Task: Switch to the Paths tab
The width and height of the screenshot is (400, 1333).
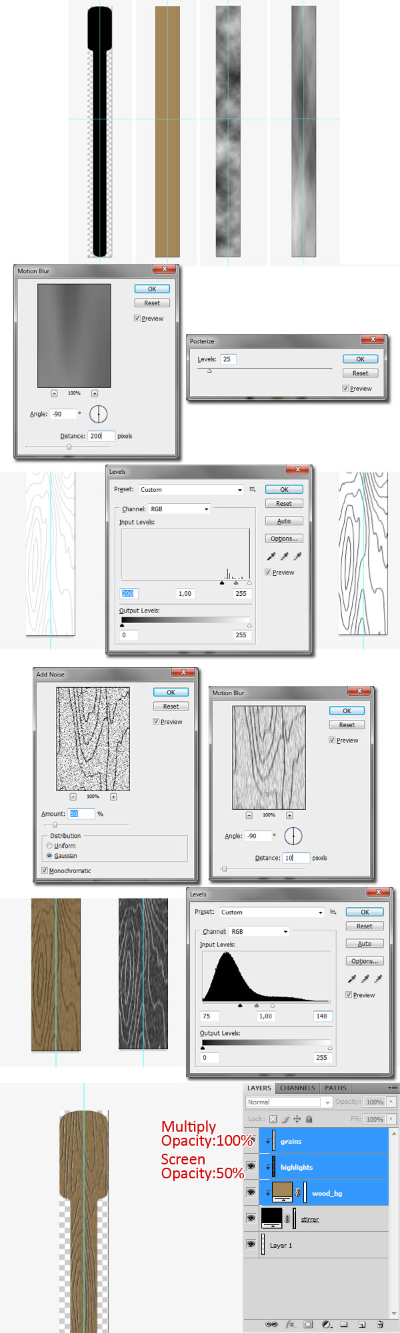Action: [x=335, y=1088]
